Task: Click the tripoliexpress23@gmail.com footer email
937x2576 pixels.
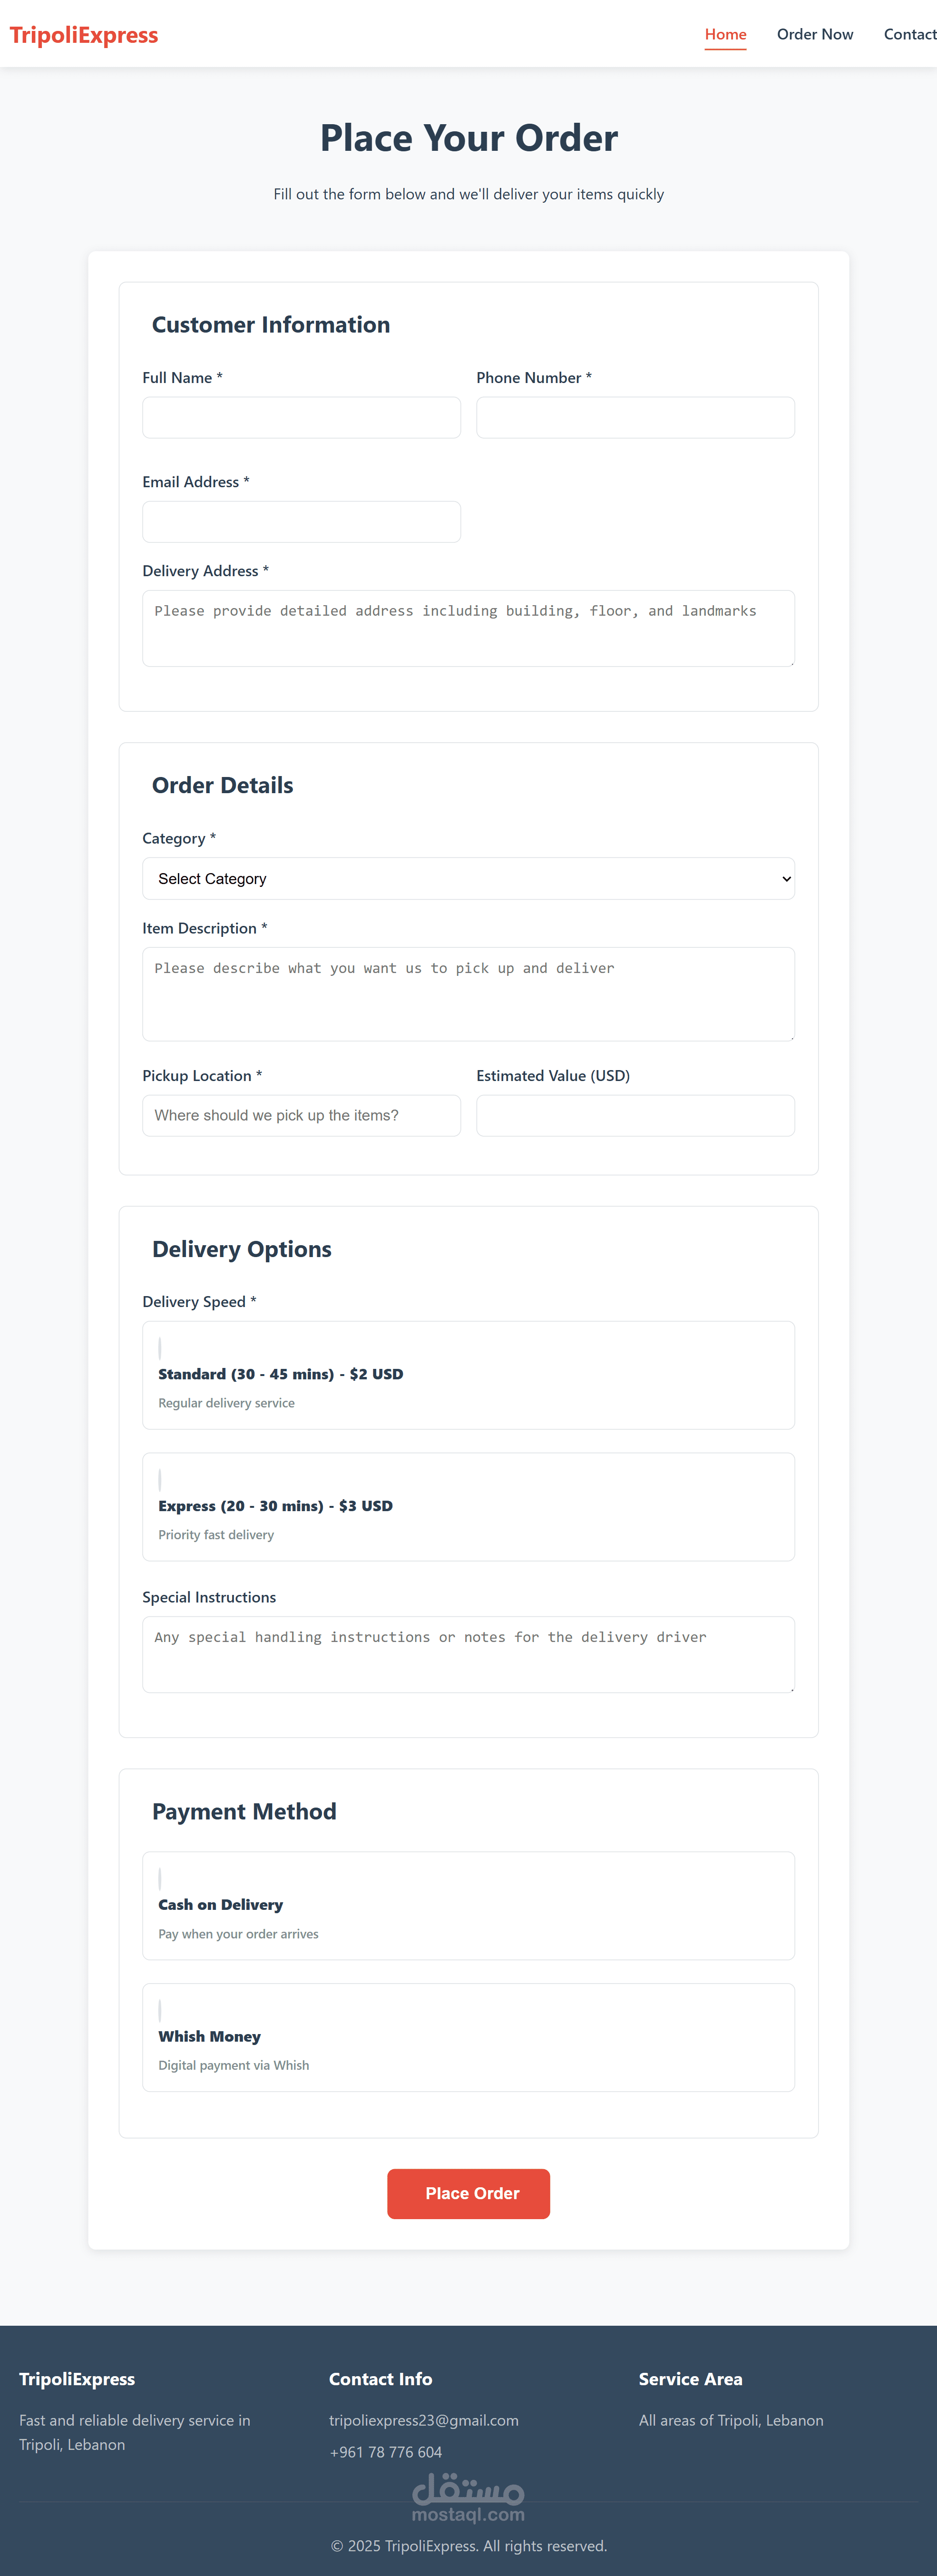Action: coord(424,2420)
